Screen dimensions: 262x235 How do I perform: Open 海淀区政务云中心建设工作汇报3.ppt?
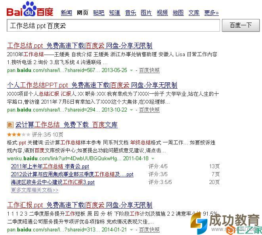click(x=53, y=182)
